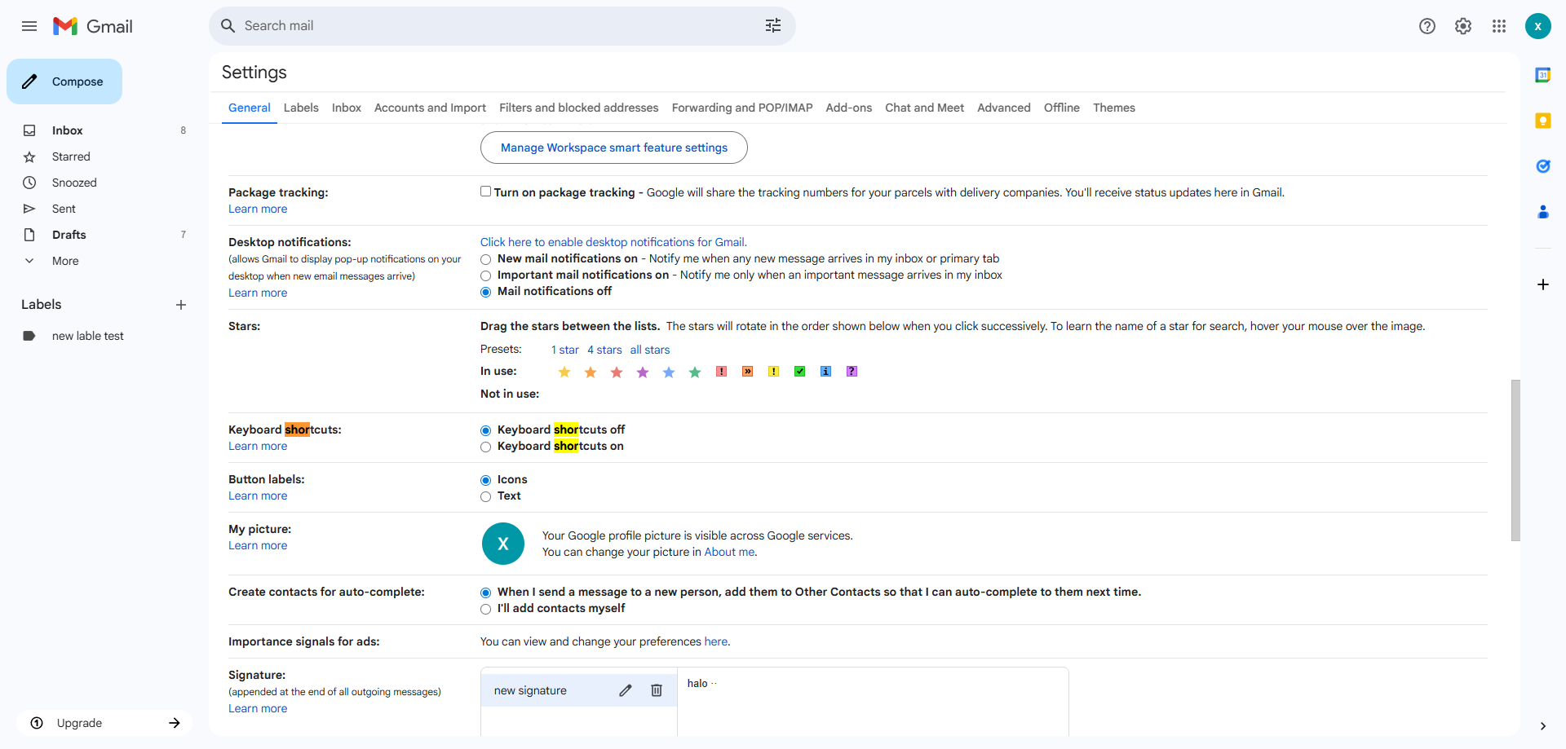Select Icons button labels
The height and width of the screenshot is (749, 1566).
point(486,480)
